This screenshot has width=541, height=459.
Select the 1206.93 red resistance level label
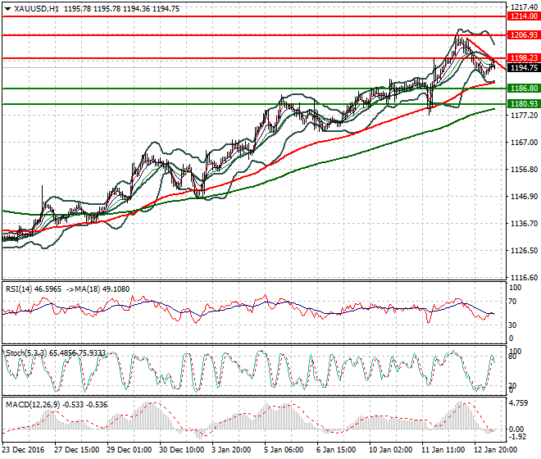524,35
